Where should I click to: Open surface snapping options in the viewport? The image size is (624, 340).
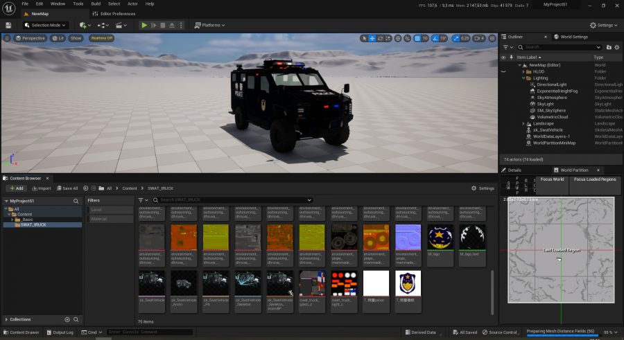(x=407, y=38)
